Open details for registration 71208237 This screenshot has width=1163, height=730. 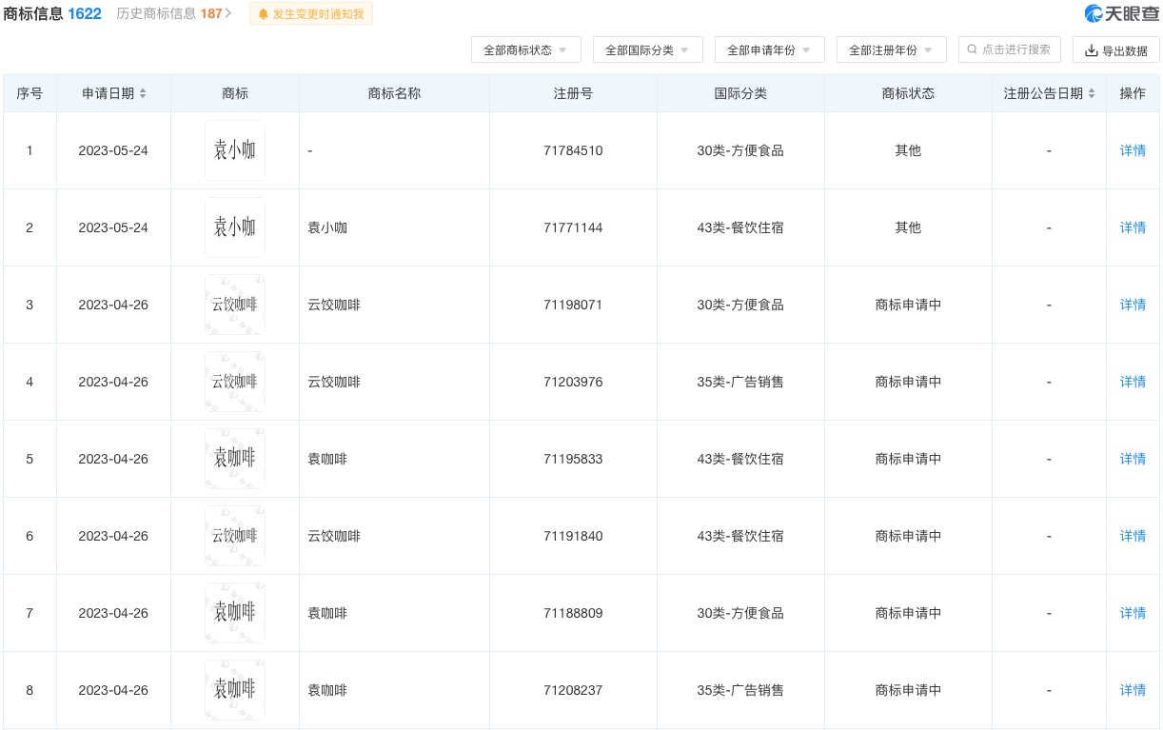click(x=1133, y=690)
